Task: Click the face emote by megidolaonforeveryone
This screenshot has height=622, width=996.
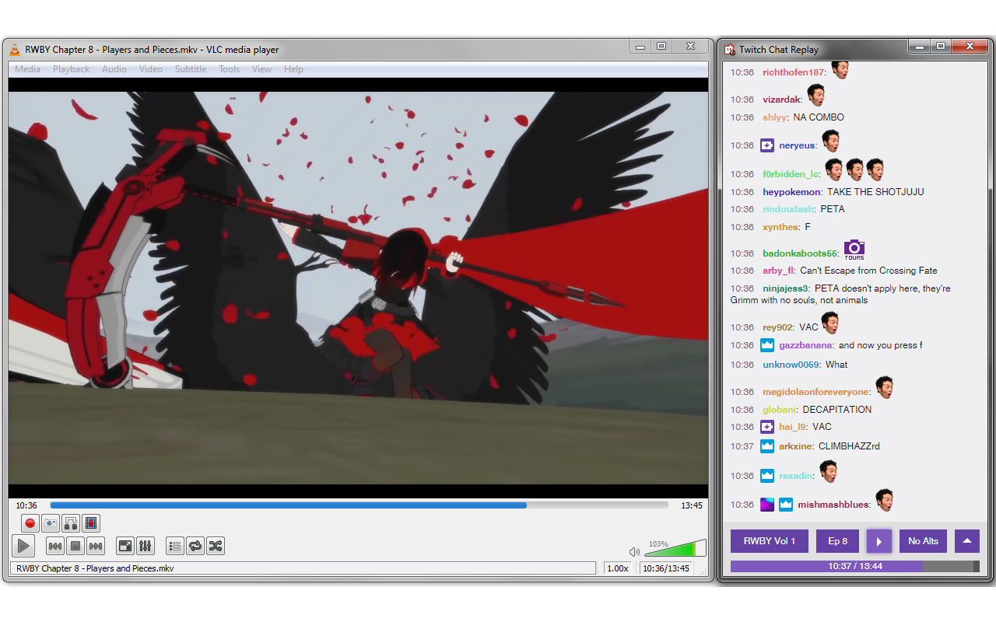Action: pos(884,387)
